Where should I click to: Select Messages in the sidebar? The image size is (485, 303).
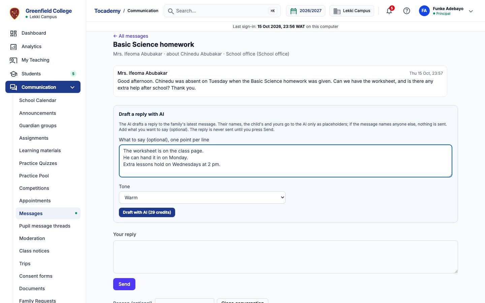48,213
